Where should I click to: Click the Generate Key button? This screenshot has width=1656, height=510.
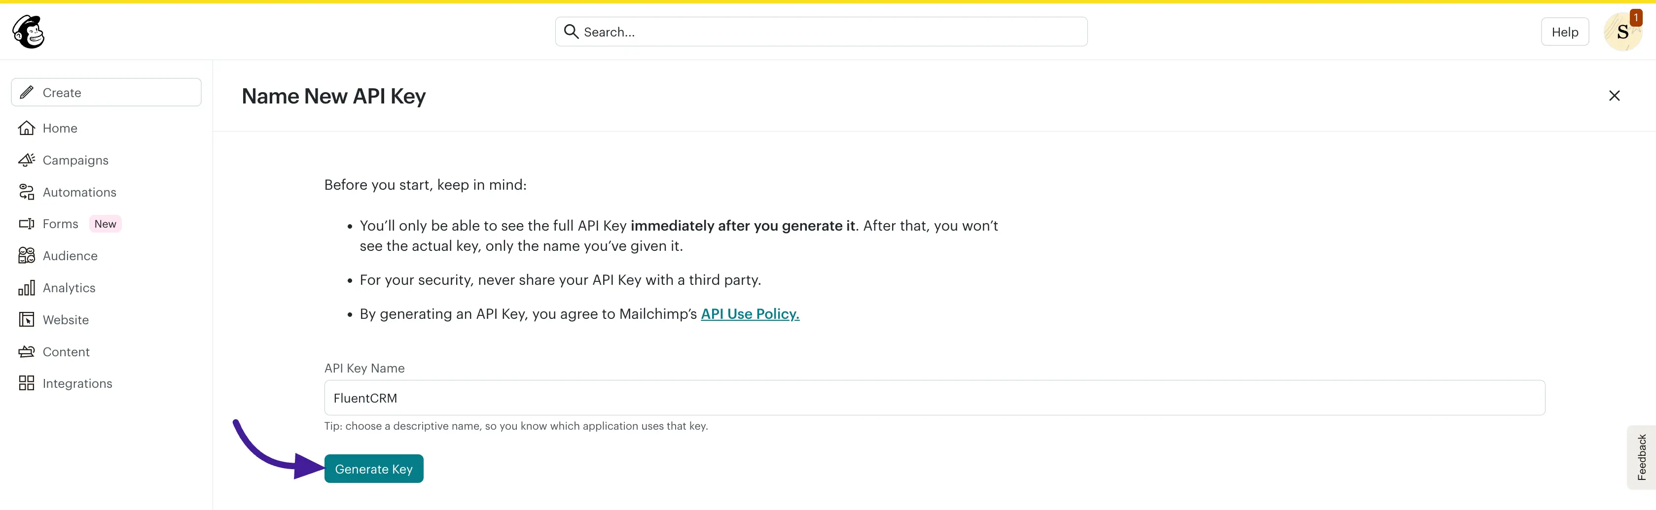click(x=373, y=469)
